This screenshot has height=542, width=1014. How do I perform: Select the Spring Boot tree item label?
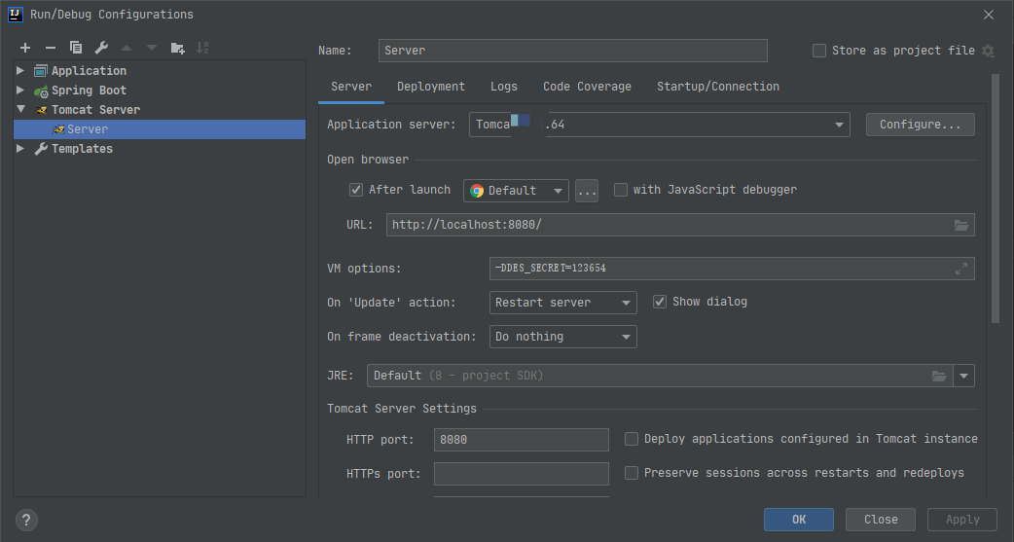(x=89, y=90)
